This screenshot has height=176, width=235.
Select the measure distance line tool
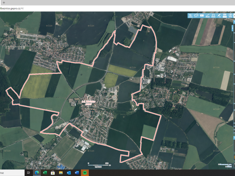(x=208, y=16)
